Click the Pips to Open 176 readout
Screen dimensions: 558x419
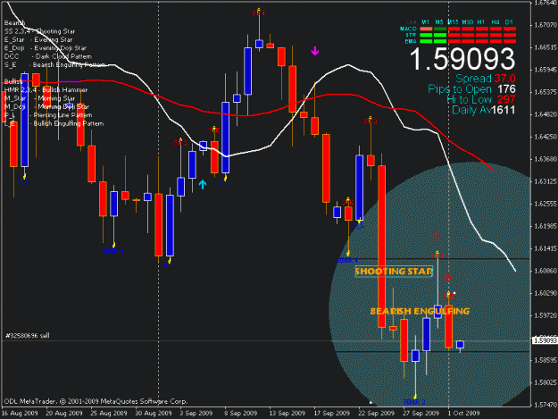click(x=471, y=89)
